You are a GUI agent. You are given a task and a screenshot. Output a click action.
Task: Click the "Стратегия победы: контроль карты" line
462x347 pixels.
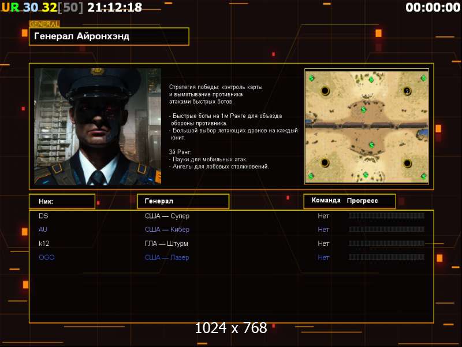(x=215, y=87)
